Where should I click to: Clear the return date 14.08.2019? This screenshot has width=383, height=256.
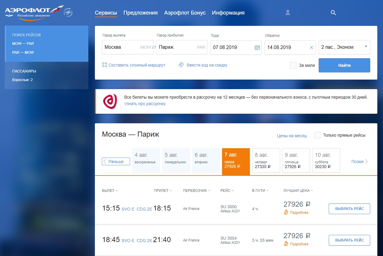pyautogui.click(x=312, y=47)
